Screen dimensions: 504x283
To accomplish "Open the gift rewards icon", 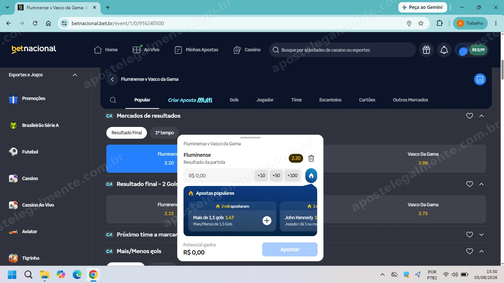I will (x=426, y=50).
